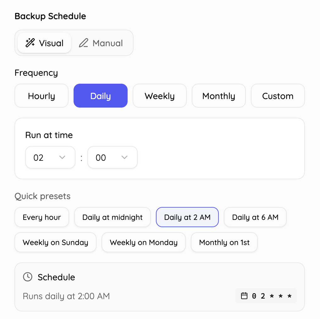
Task: Pick the Weekly on Sunday preset
Action: click(55, 242)
